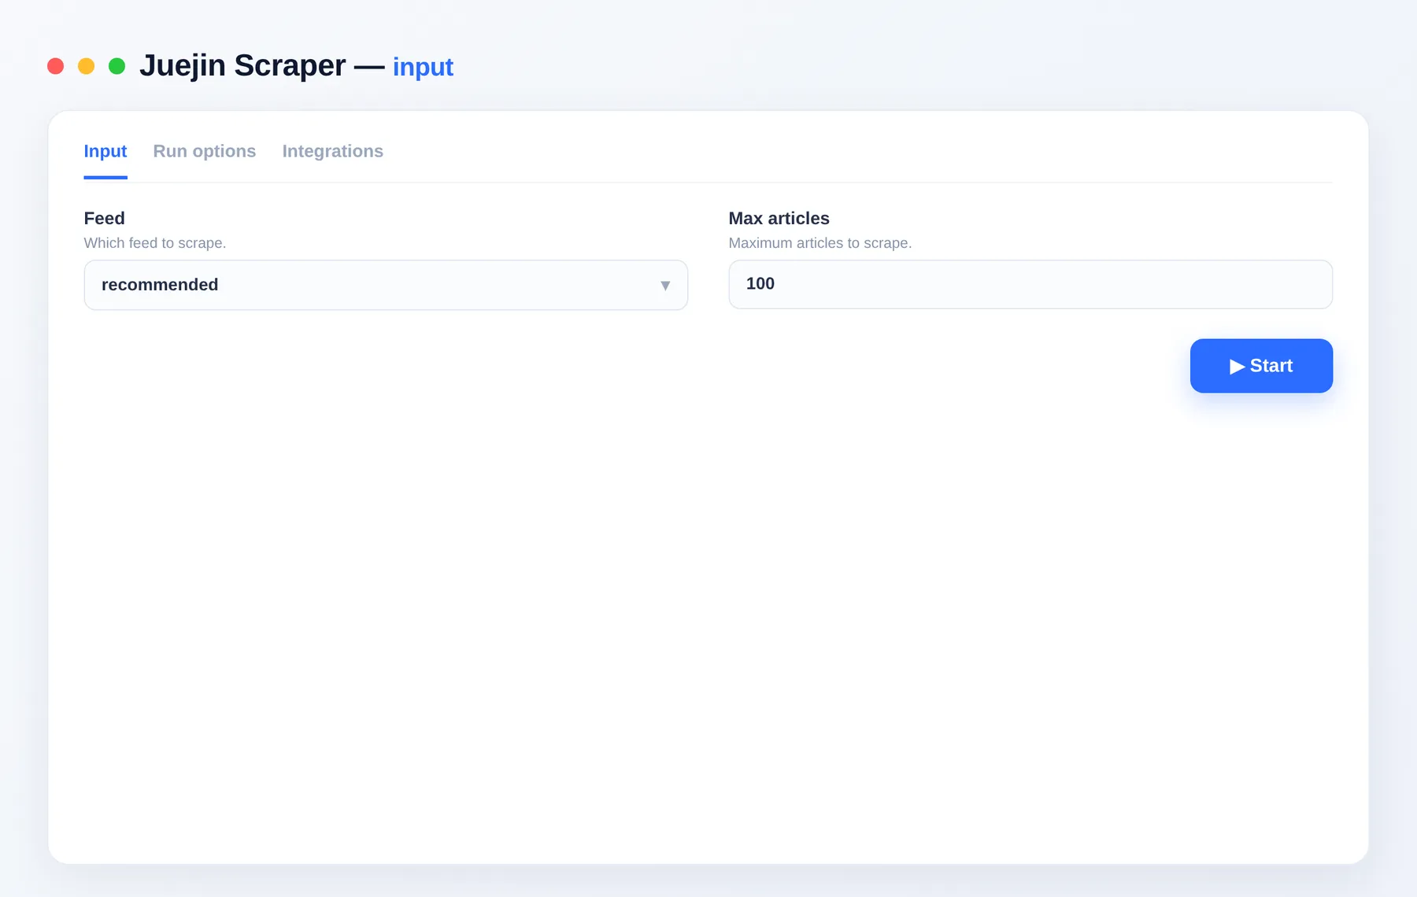Open the Integrations tab

point(333,151)
